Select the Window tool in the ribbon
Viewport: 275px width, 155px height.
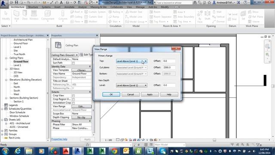click(x=34, y=15)
